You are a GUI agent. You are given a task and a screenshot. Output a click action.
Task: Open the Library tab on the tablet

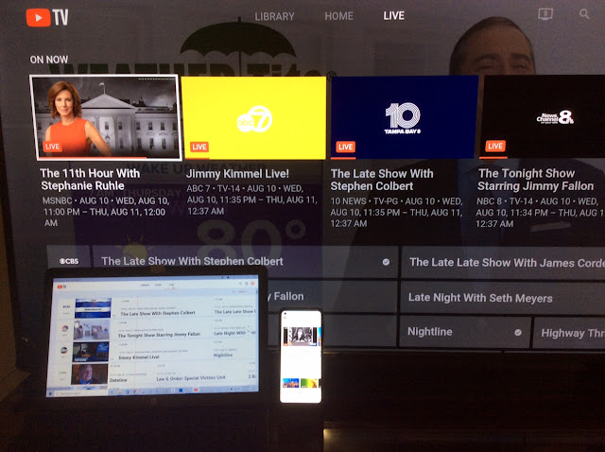click(x=145, y=285)
